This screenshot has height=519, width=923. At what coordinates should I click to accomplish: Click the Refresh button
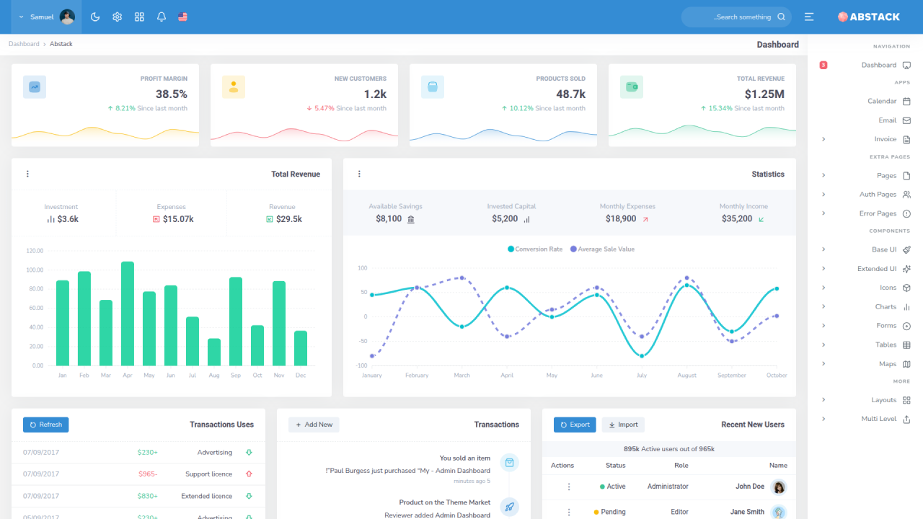tap(46, 425)
